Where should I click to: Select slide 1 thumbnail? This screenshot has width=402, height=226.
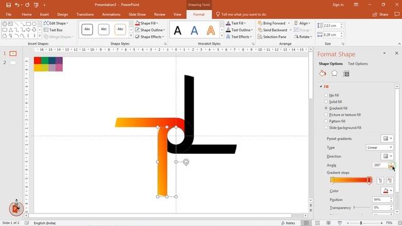[13, 53]
